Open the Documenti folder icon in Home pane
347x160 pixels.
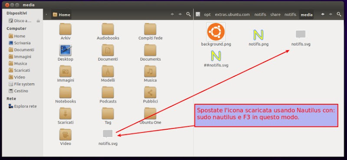[108, 53]
